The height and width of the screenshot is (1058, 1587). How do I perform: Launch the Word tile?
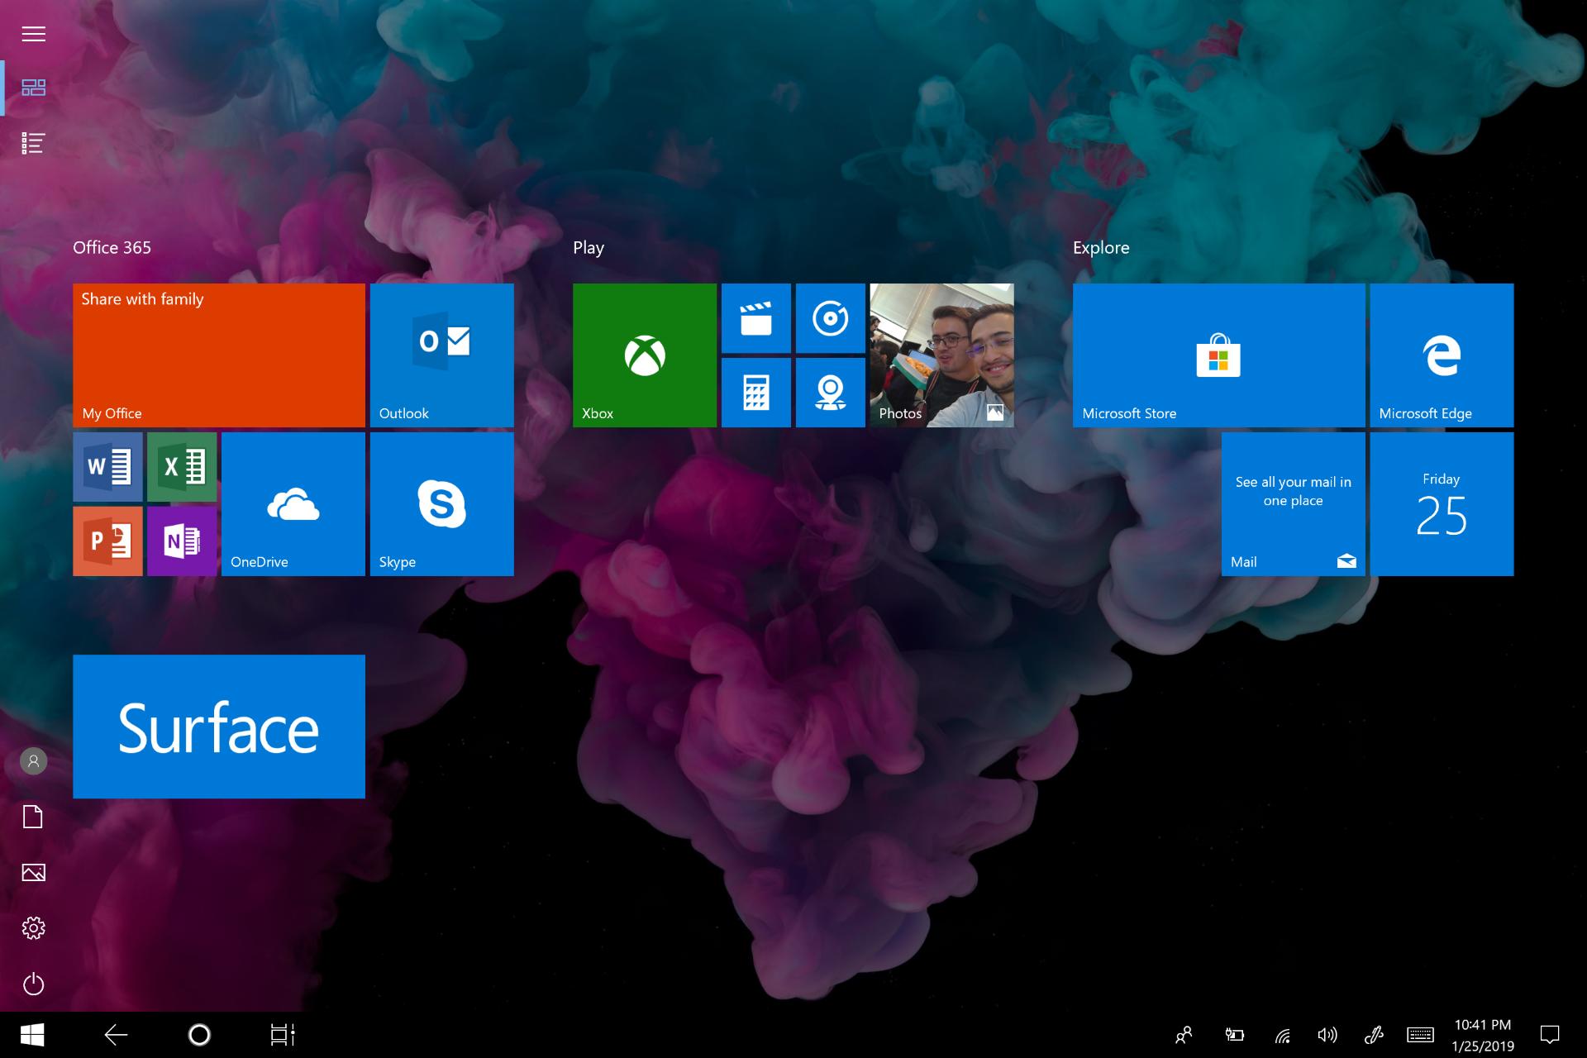pos(107,467)
